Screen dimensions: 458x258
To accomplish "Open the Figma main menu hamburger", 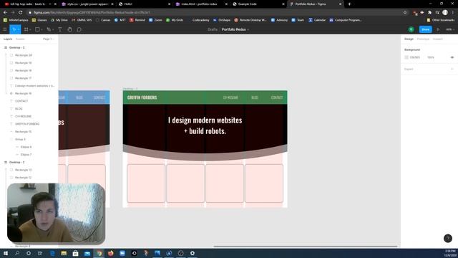I will pos(5,29).
